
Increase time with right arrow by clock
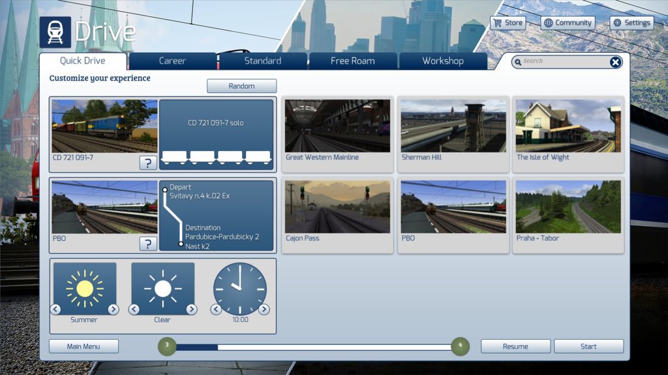click(264, 309)
